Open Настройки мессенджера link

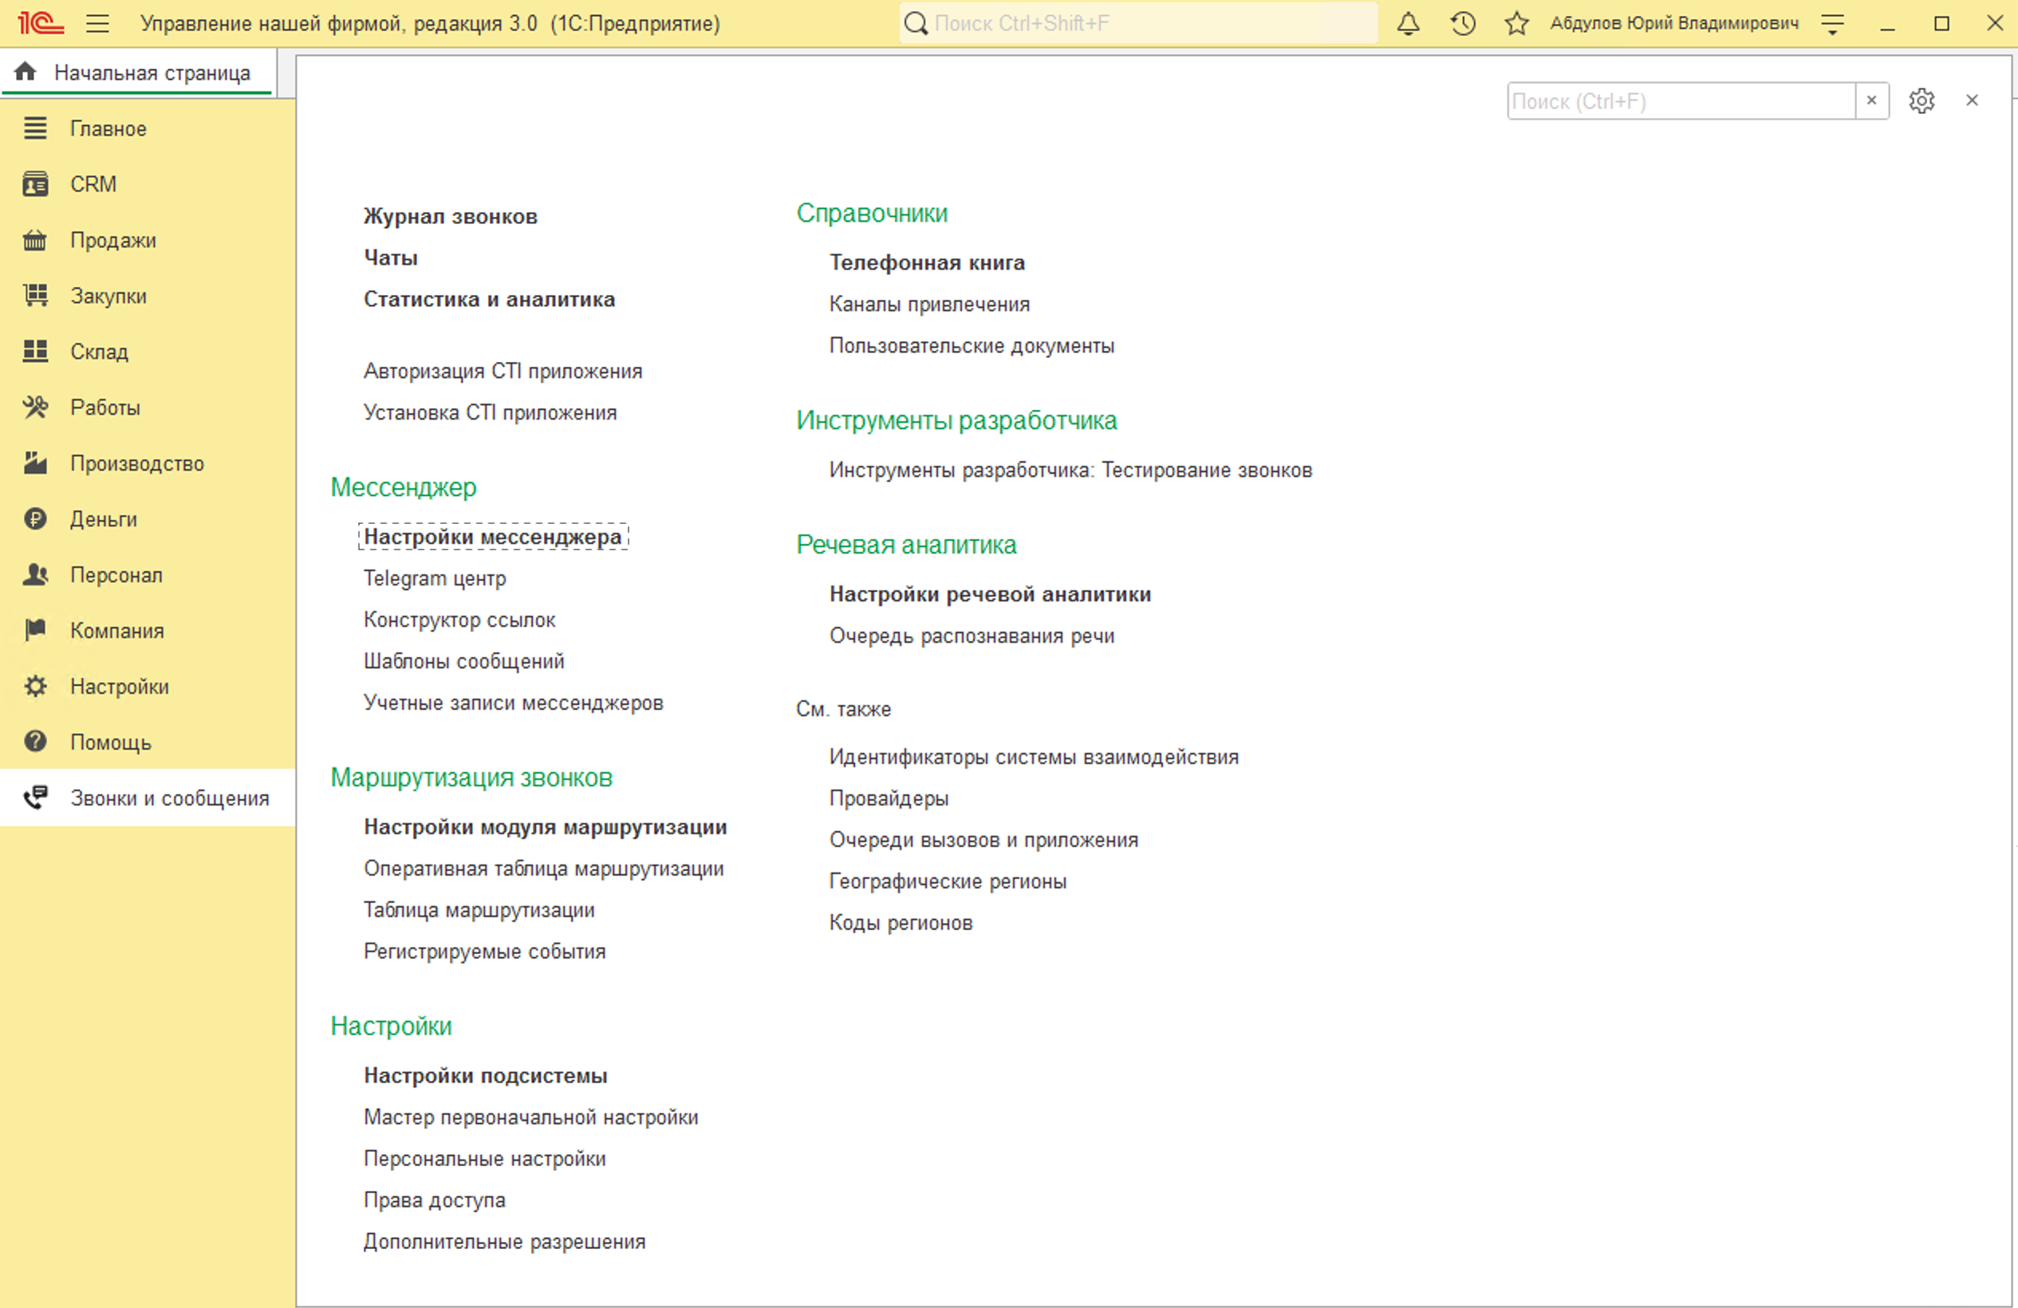(x=493, y=537)
